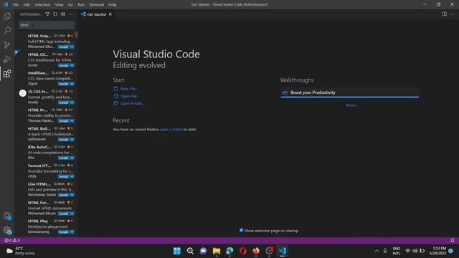Viewport: 459px width, 258px height.
Task: Open editor more actions ellipsis
Action: coord(453,14)
